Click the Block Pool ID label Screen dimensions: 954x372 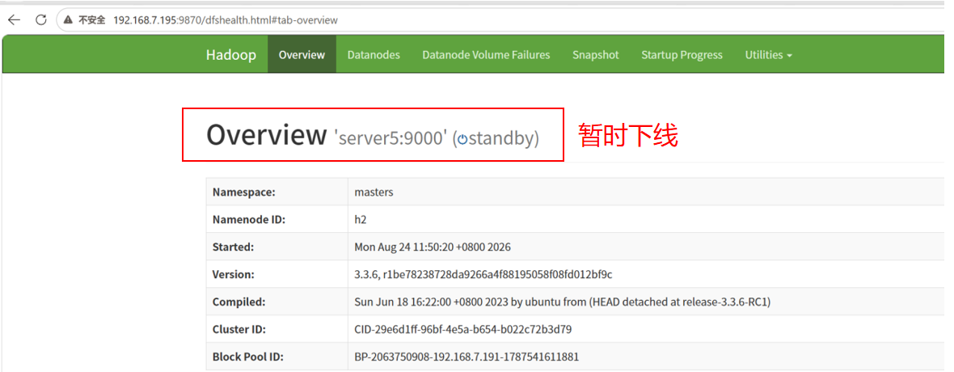(x=247, y=357)
